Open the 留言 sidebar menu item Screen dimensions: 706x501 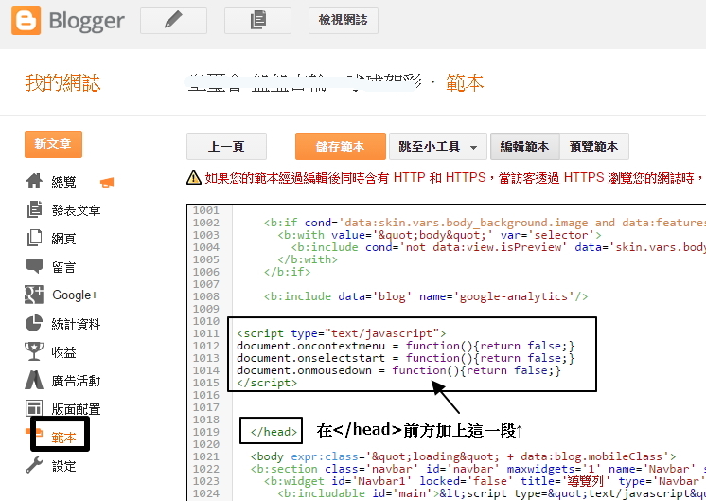[64, 267]
